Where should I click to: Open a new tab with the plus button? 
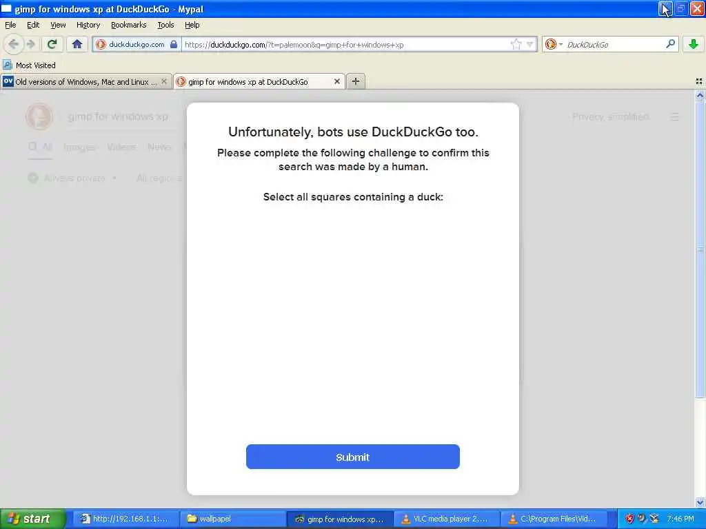(x=356, y=81)
